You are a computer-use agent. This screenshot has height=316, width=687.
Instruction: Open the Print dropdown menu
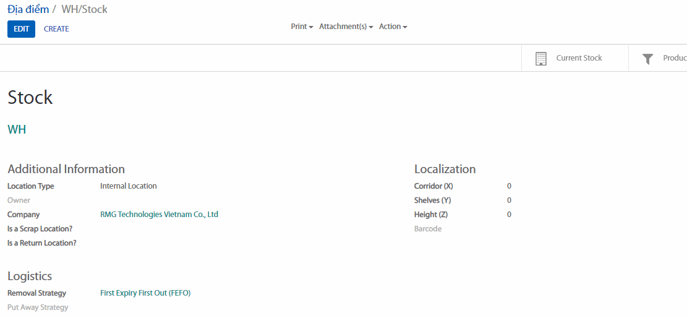(x=302, y=27)
